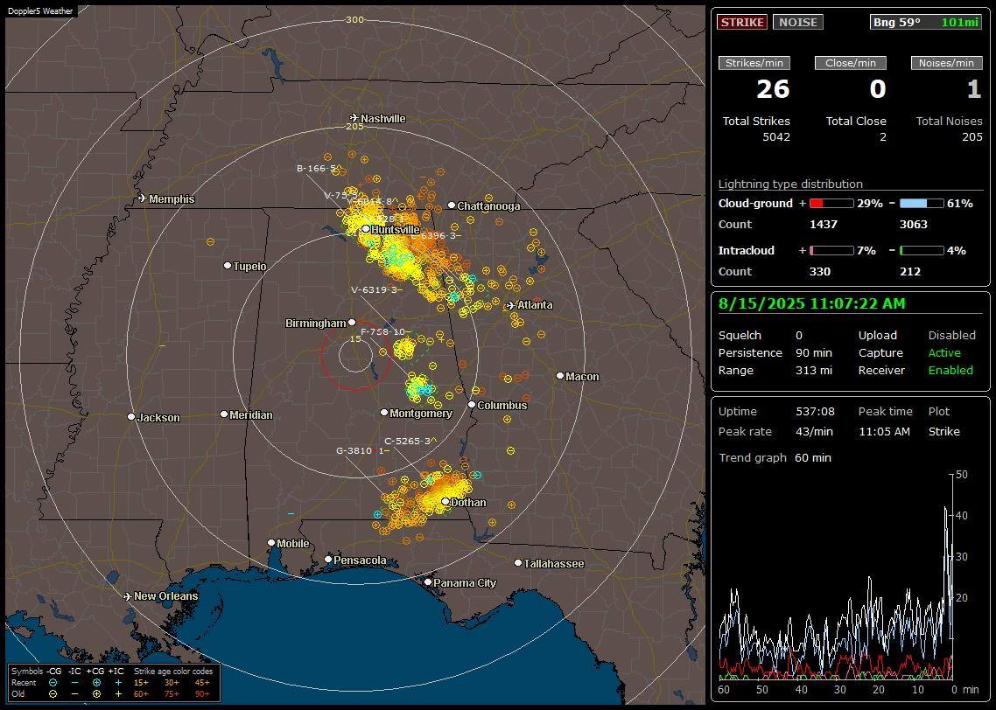Click the Receiver status Enabled
The height and width of the screenshot is (710, 996).
[950, 371]
